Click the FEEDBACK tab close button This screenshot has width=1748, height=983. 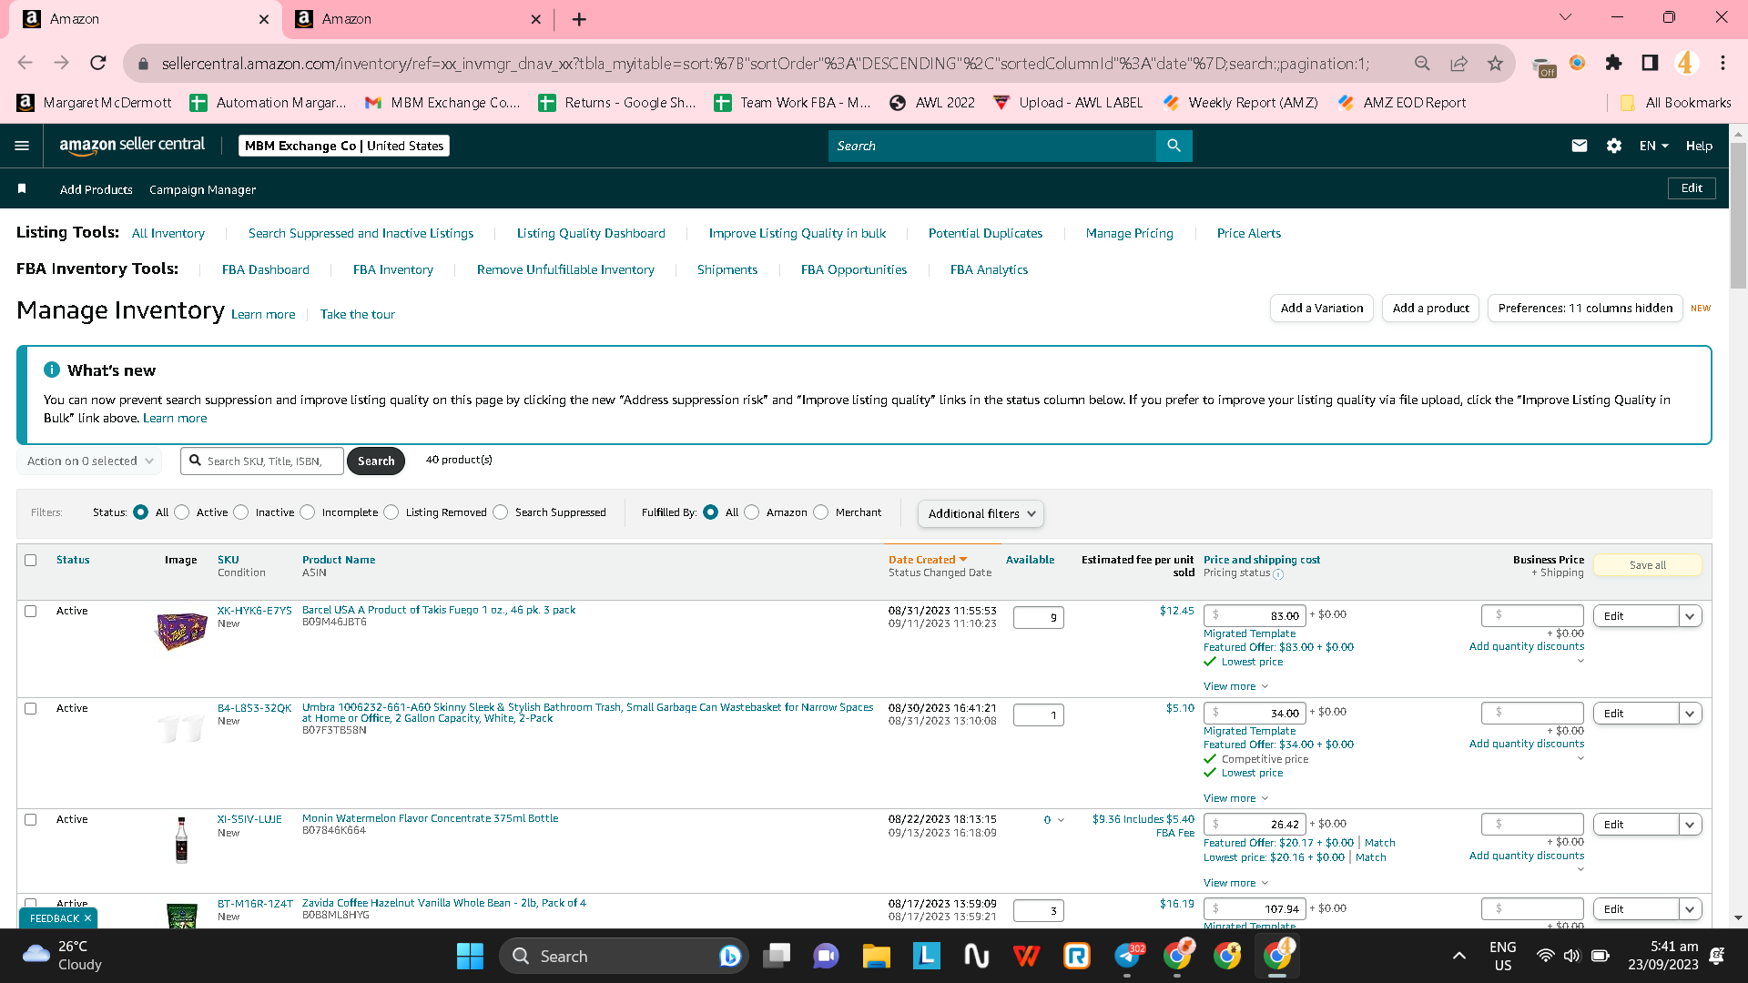pyautogui.click(x=87, y=918)
